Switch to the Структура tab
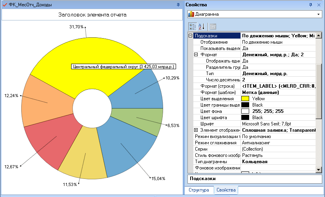 pos(198,190)
